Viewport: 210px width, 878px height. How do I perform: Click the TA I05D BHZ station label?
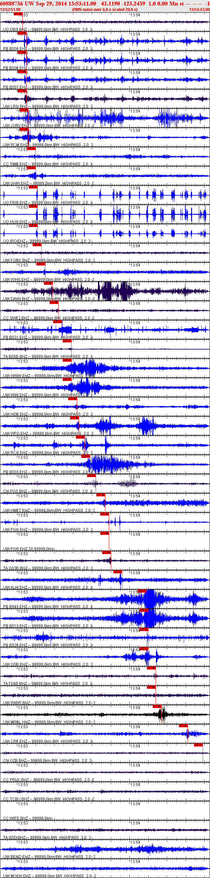click(47, 838)
